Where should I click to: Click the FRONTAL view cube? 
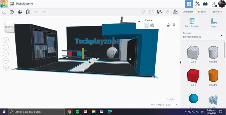(10, 27)
